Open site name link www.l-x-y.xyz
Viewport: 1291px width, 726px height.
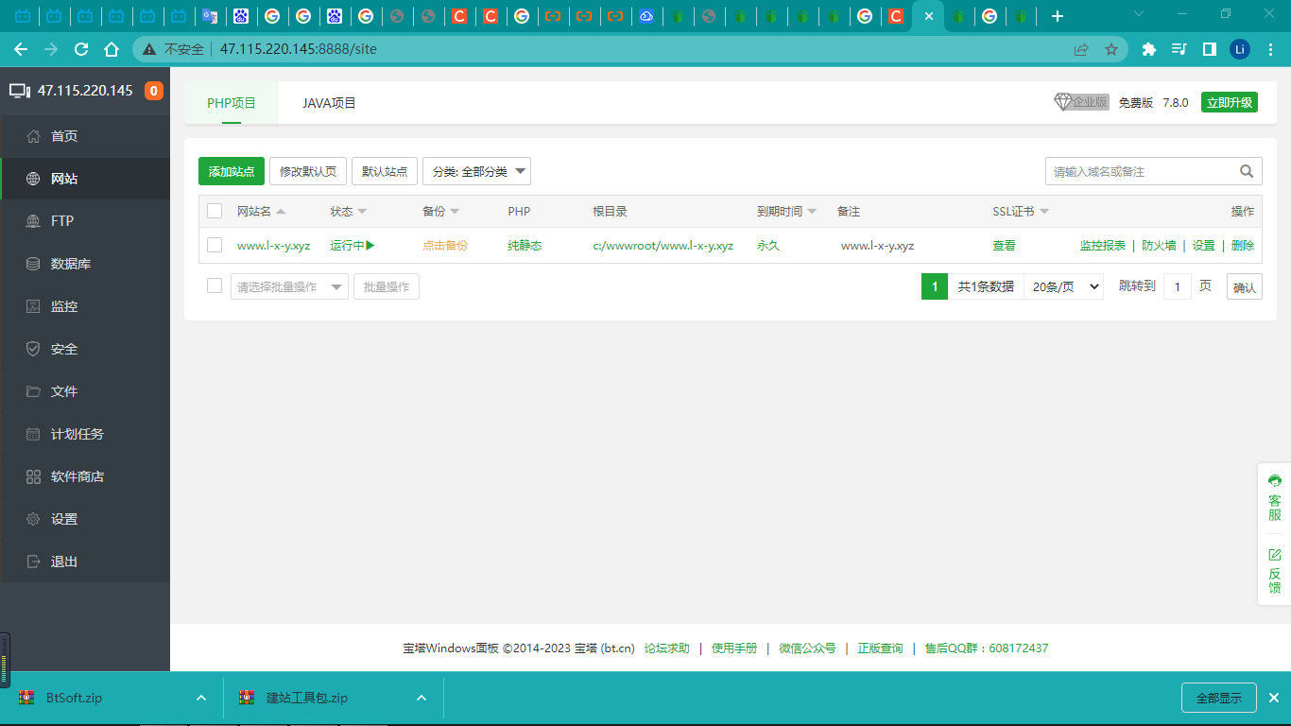tap(273, 245)
